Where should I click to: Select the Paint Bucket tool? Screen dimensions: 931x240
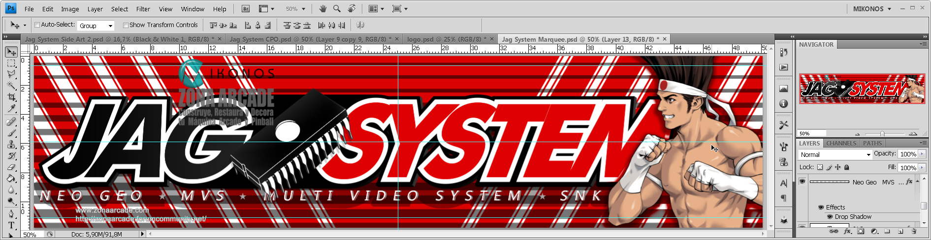11,178
